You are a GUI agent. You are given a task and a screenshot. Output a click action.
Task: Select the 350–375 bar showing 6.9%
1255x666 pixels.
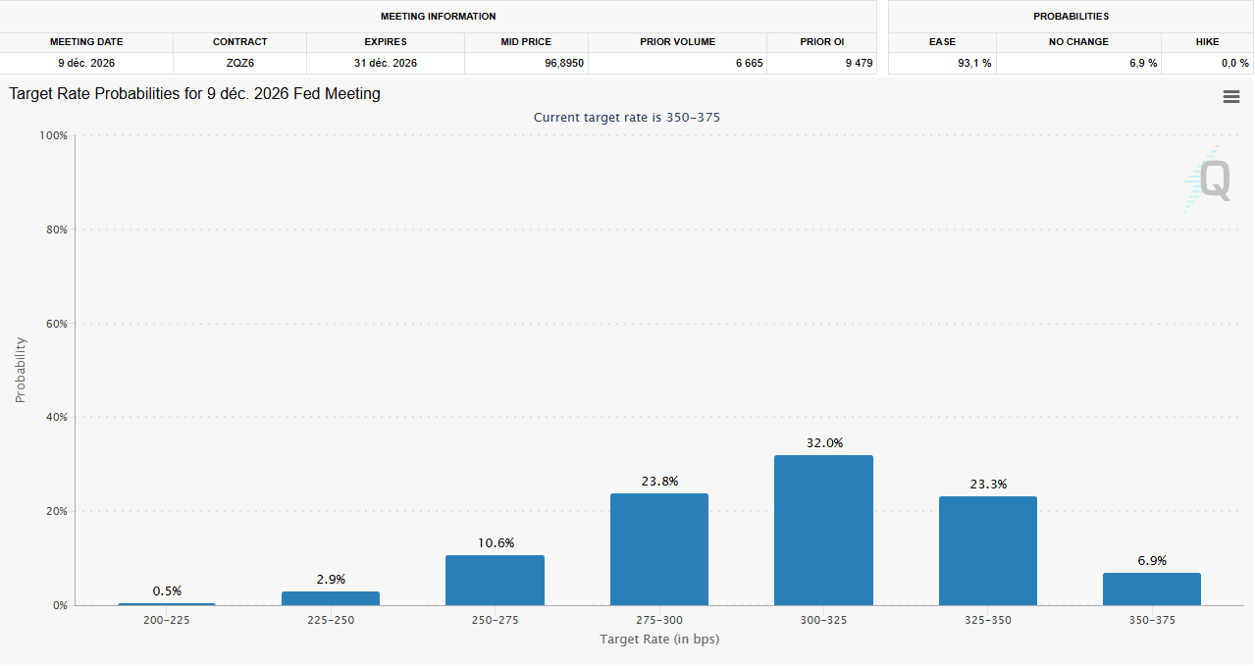[x=1151, y=589]
